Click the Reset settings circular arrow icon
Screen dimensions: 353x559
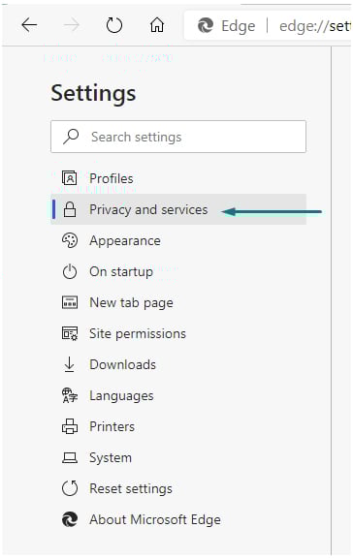click(70, 488)
